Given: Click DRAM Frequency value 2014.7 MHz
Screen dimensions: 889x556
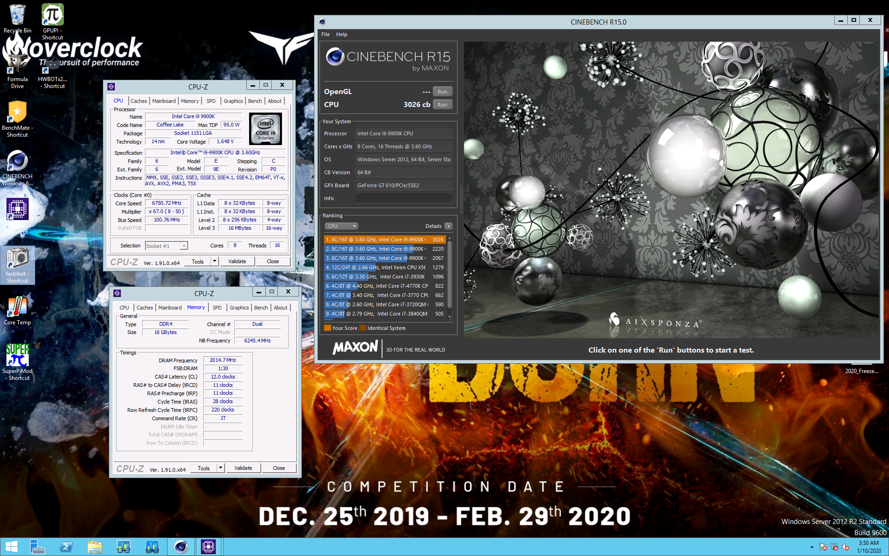Looking at the screenshot, I should click(223, 360).
